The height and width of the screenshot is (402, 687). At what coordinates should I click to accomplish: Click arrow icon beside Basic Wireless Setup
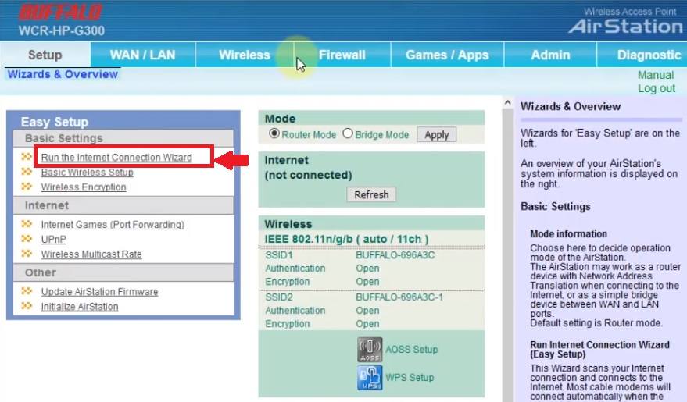(x=27, y=173)
